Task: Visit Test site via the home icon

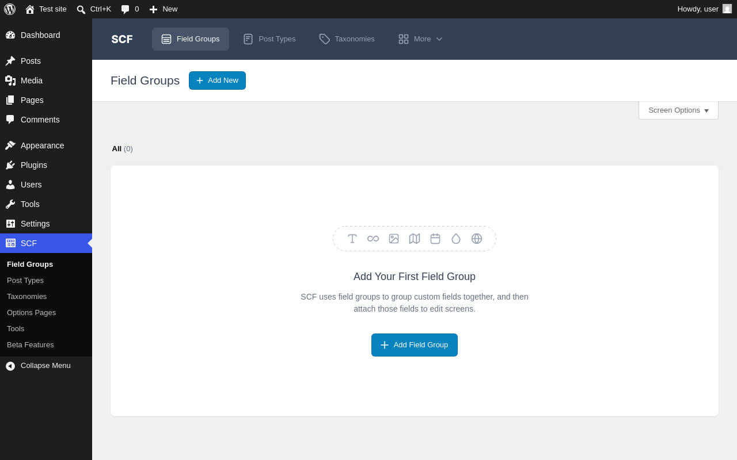Action: [30, 9]
